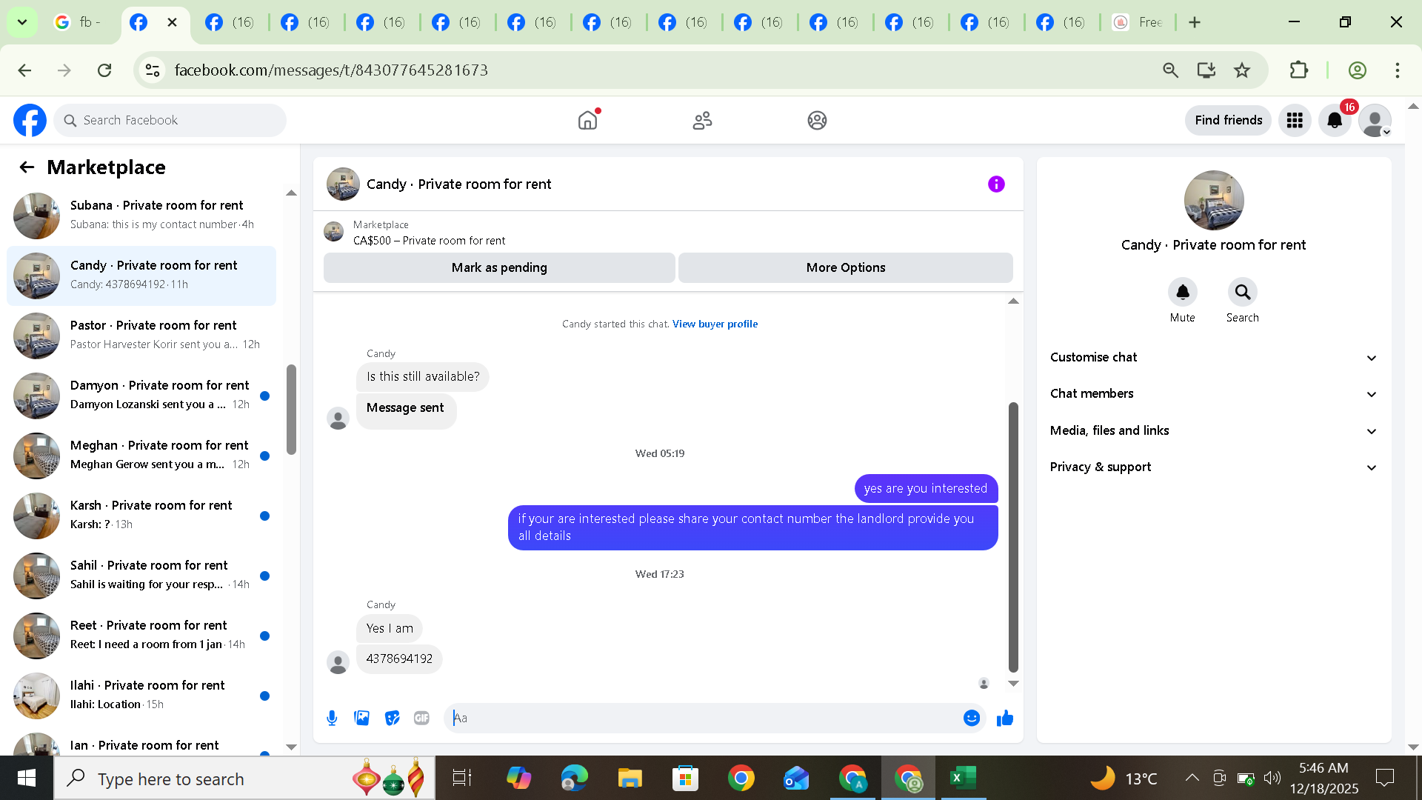Open Chrome three-dot menu
Image resolution: width=1422 pixels, height=800 pixels.
pos(1398,70)
